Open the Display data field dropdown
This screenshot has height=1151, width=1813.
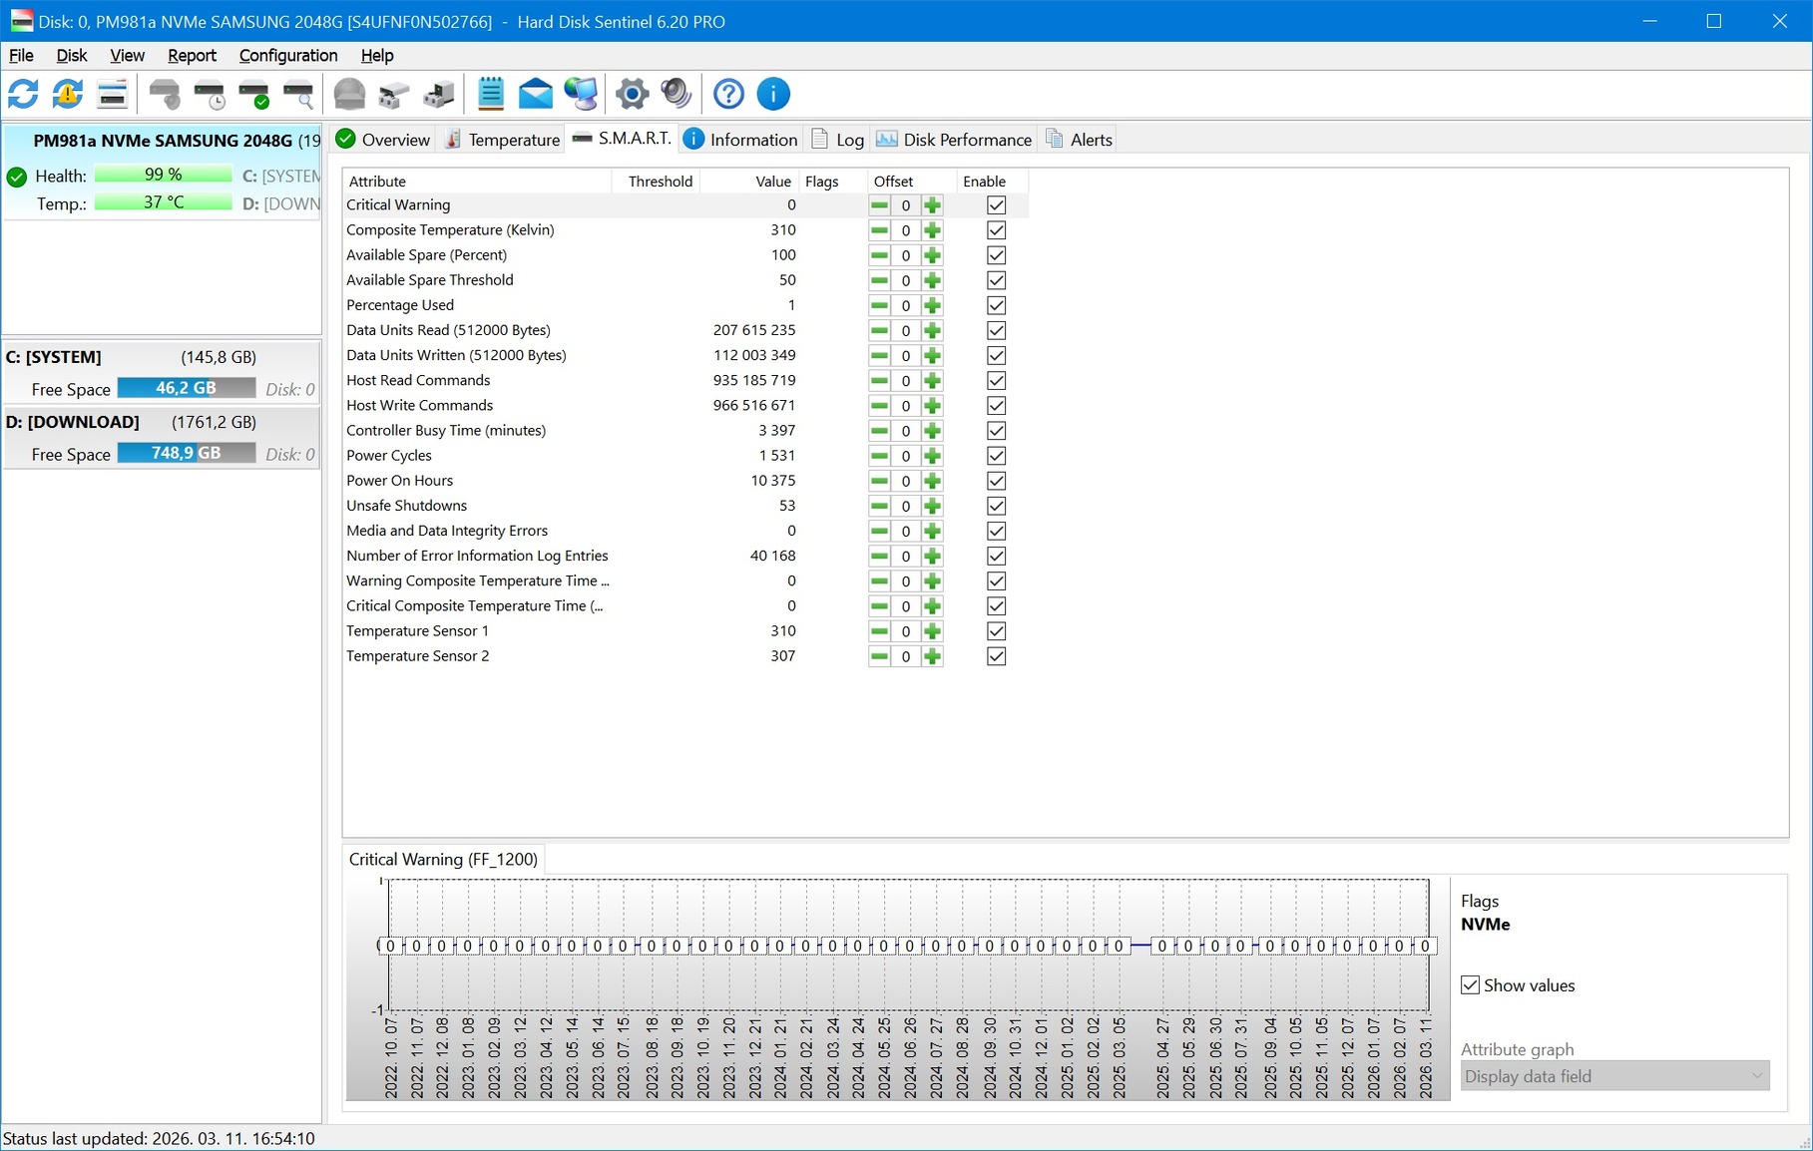pos(1614,1076)
